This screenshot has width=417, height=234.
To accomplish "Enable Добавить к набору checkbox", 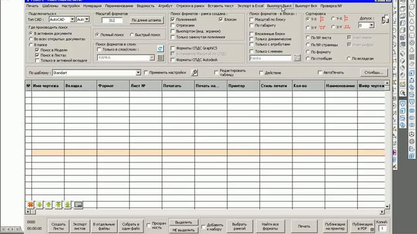I will point(203,227).
